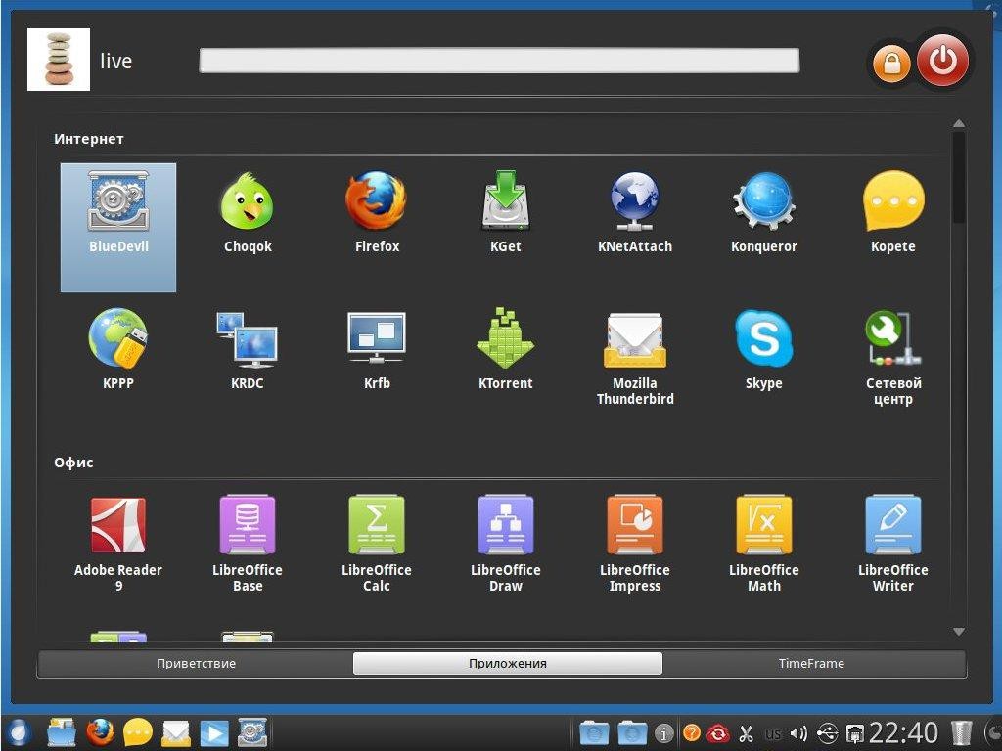The image size is (1002, 751).
Task: Launch Skype
Action: pos(763,349)
